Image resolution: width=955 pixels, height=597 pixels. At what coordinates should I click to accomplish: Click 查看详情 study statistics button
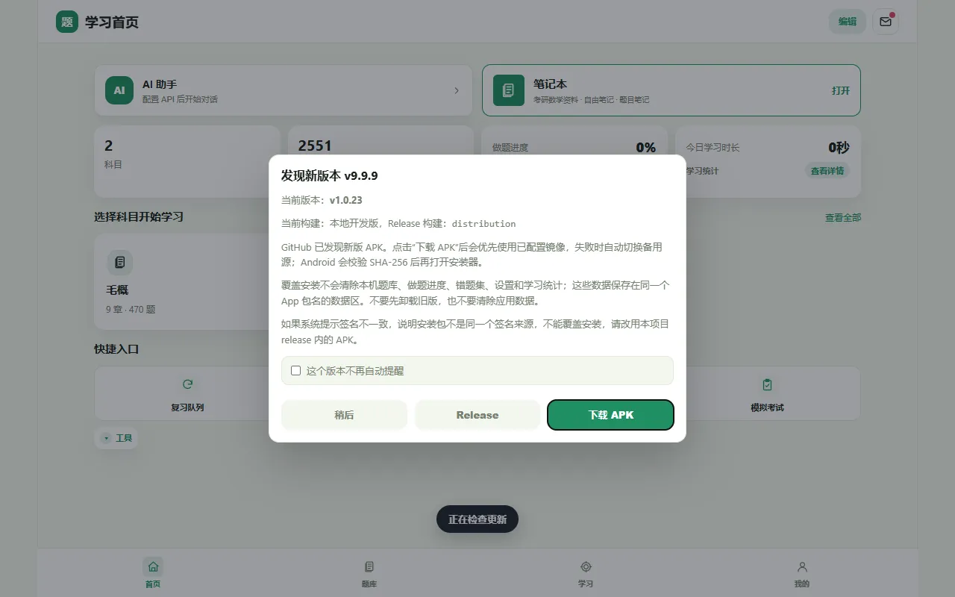pos(827,171)
